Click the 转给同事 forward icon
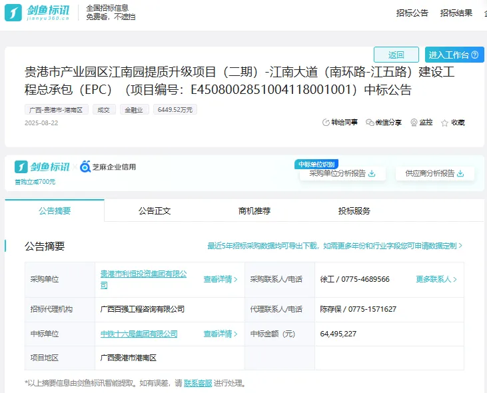 pos(326,123)
